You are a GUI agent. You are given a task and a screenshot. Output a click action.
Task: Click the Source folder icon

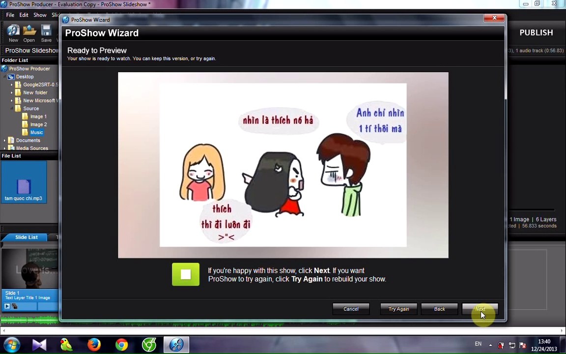(18, 108)
